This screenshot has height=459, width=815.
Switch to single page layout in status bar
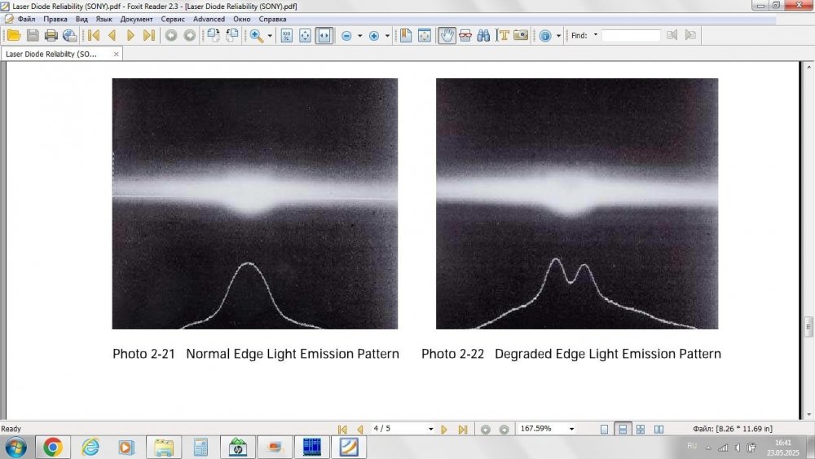pyautogui.click(x=604, y=429)
